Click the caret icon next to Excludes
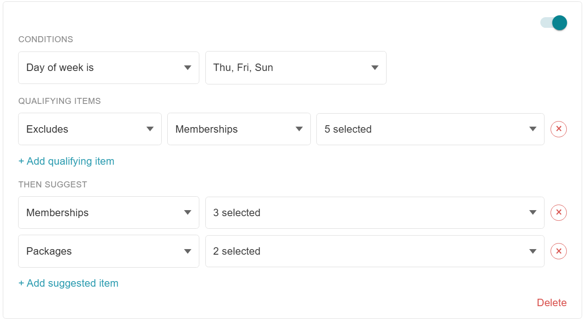 [x=150, y=129]
